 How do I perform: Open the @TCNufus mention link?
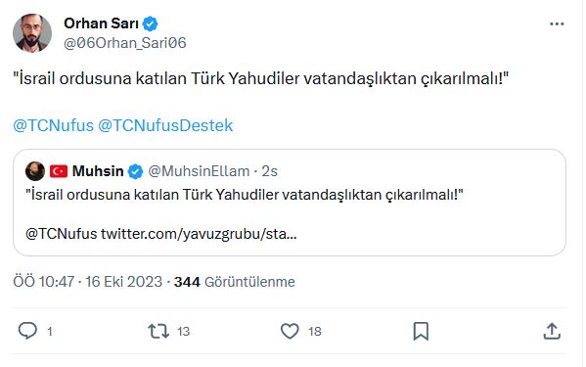pyautogui.click(x=53, y=125)
